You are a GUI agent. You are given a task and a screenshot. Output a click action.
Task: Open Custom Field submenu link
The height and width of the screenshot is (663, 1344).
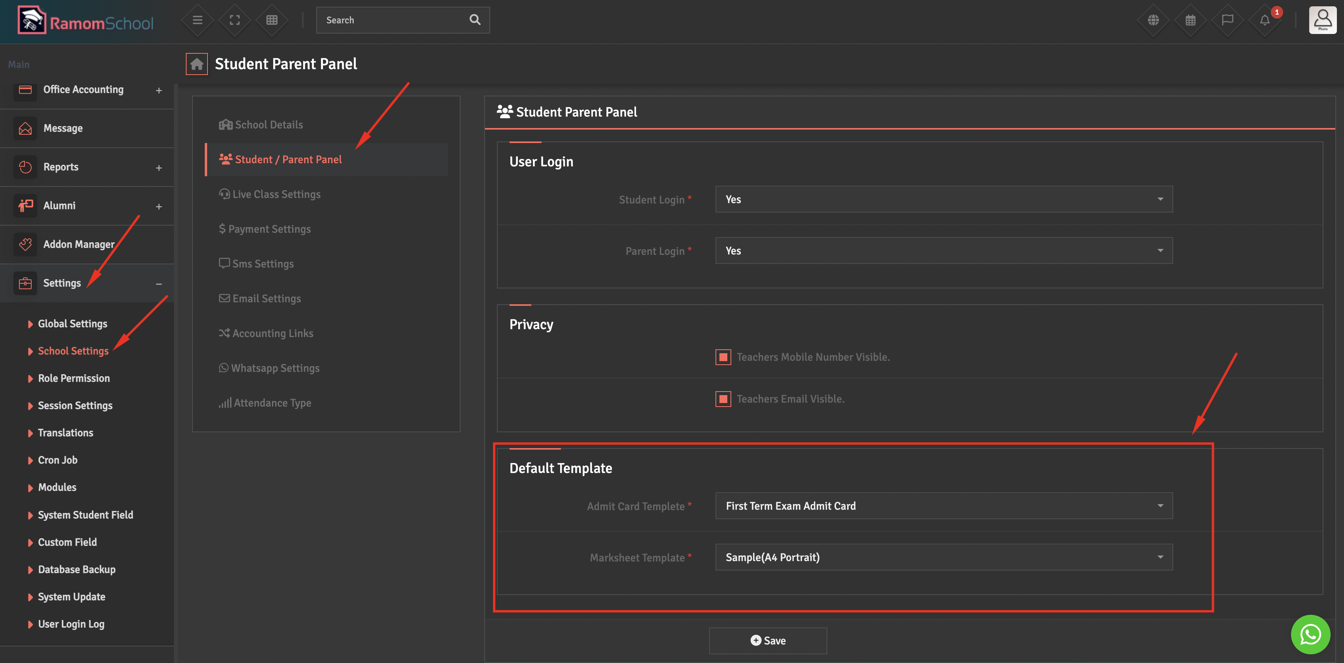tap(67, 542)
